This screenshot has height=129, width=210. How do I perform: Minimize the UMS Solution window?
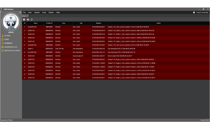199,9
